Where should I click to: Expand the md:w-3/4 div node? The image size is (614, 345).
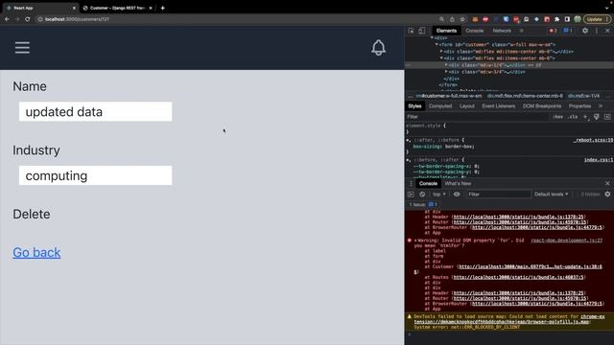tap(446, 72)
